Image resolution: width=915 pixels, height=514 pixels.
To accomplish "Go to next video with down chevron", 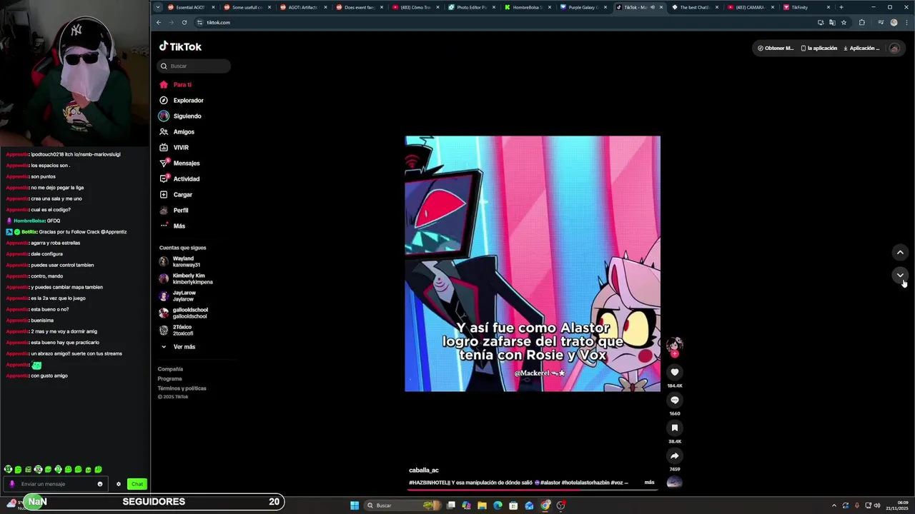I will 900,275.
